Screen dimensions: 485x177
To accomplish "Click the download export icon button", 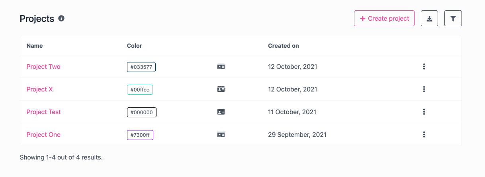I will coord(429,18).
